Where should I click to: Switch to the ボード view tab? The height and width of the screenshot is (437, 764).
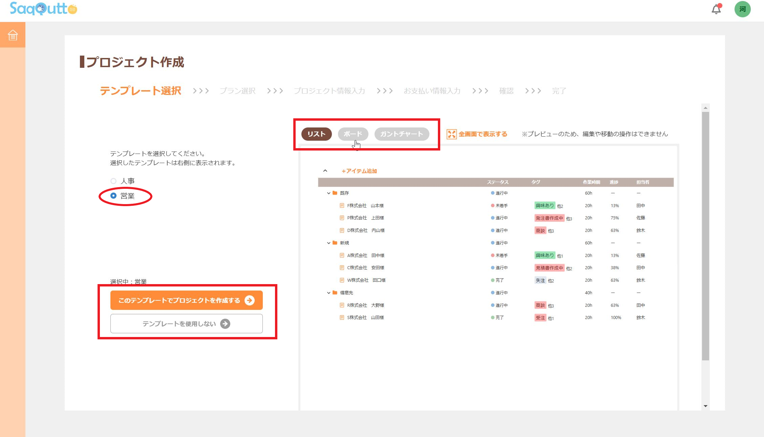click(x=353, y=134)
